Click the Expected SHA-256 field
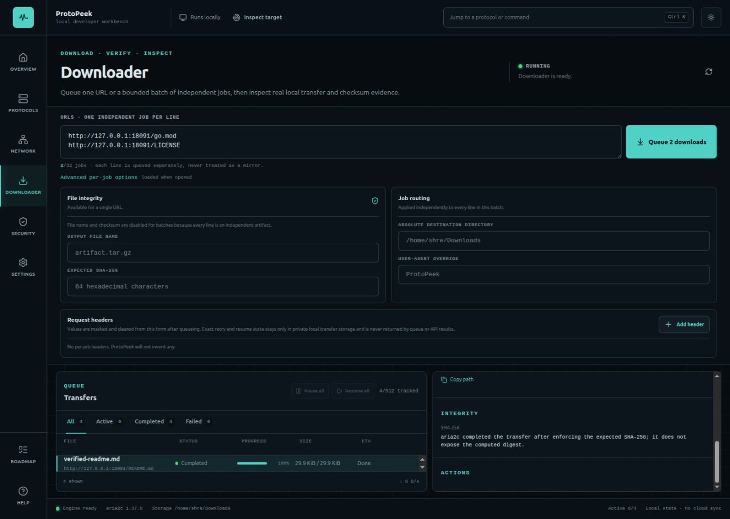Screen dimensions: 730x519 click(223, 286)
